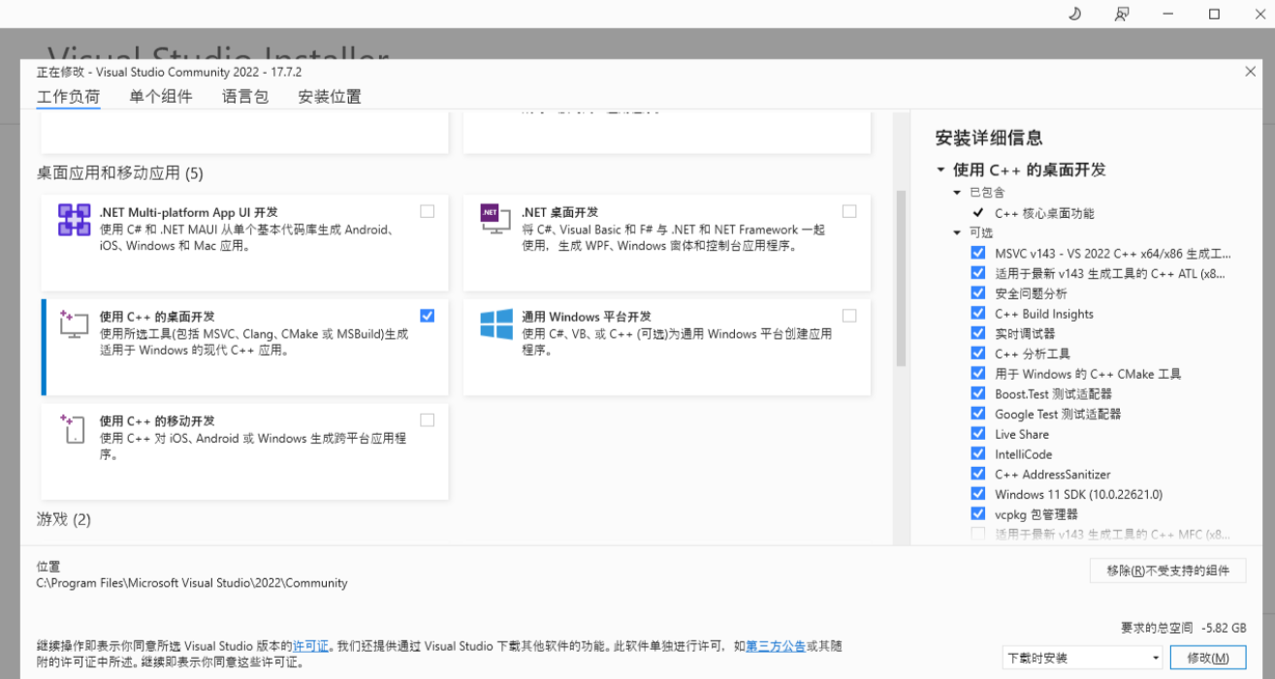This screenshot has width=1275, height=679.
Task: Close the modify dialog with the X
Action: 1251,72
